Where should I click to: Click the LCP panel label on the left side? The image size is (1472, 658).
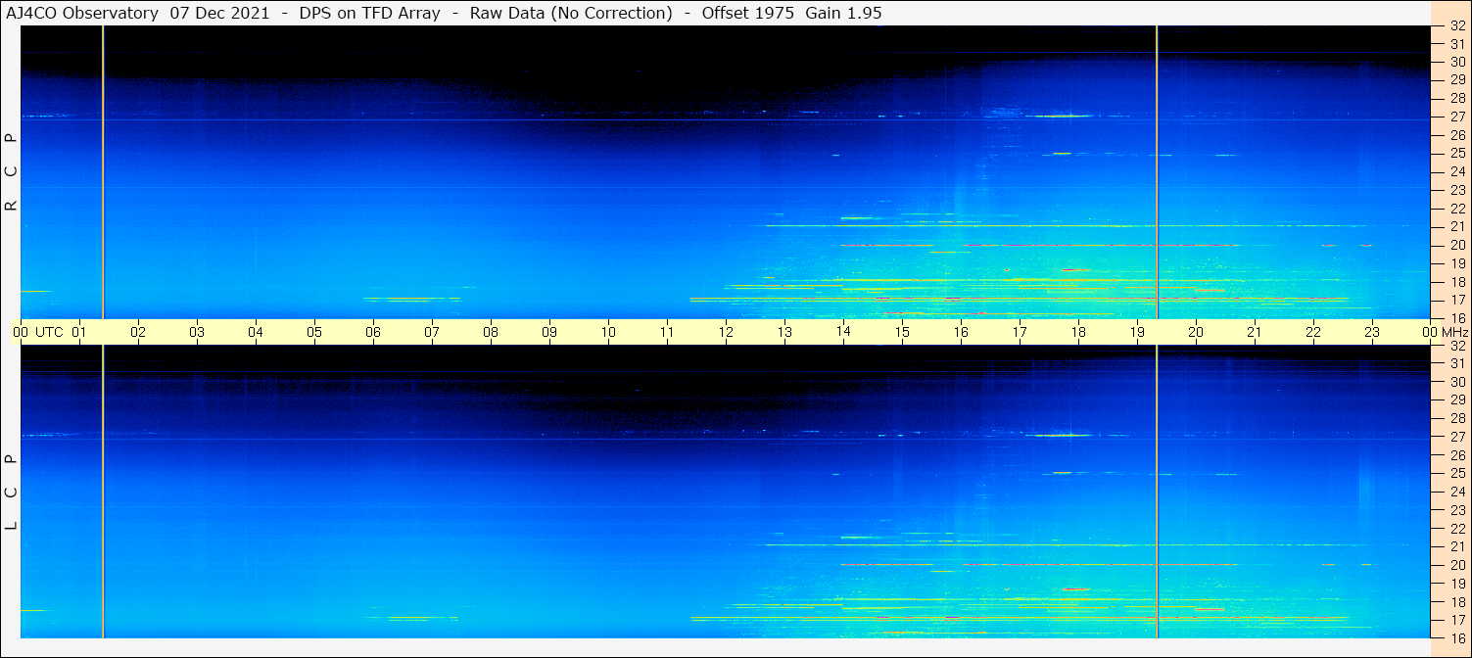[x=11, y=492]
